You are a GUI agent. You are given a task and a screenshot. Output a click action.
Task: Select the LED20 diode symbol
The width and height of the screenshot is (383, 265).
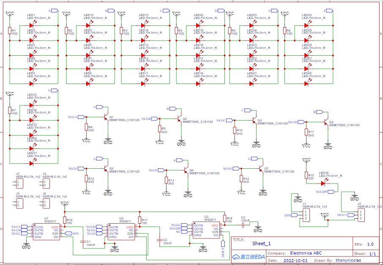click(199, 25)
